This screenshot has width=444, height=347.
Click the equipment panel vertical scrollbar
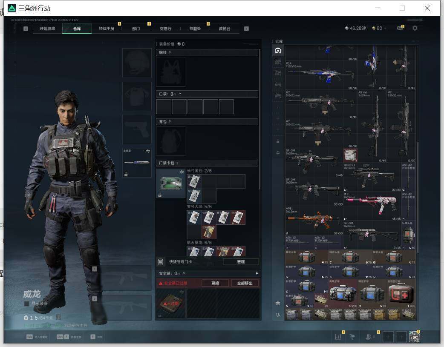[x=259, y=119]
